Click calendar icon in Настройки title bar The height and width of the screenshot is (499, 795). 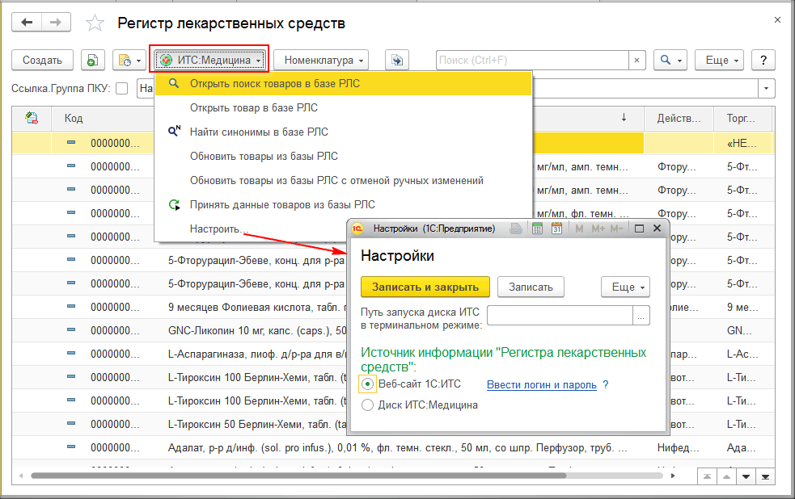(556, 229)
